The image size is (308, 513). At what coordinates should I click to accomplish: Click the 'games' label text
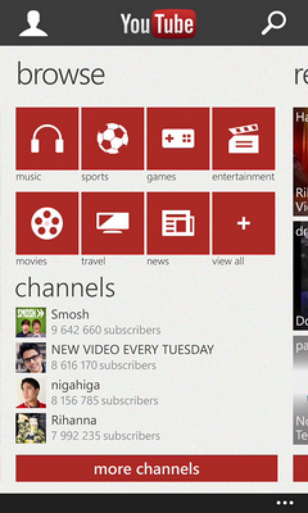pos(161,177)
